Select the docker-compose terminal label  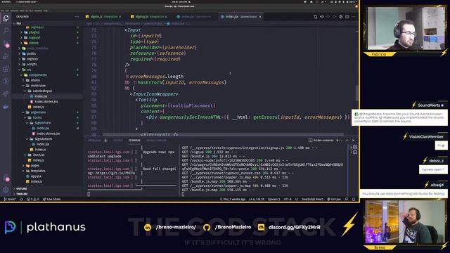point(321,141)
